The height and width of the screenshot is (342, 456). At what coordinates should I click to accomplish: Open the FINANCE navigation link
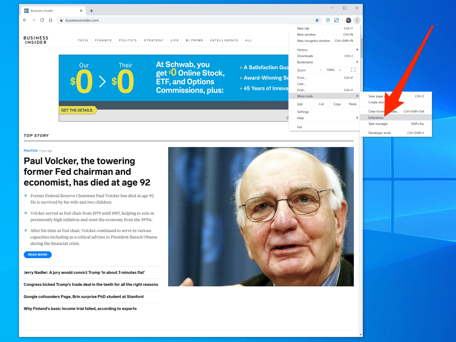pos(103,40)
